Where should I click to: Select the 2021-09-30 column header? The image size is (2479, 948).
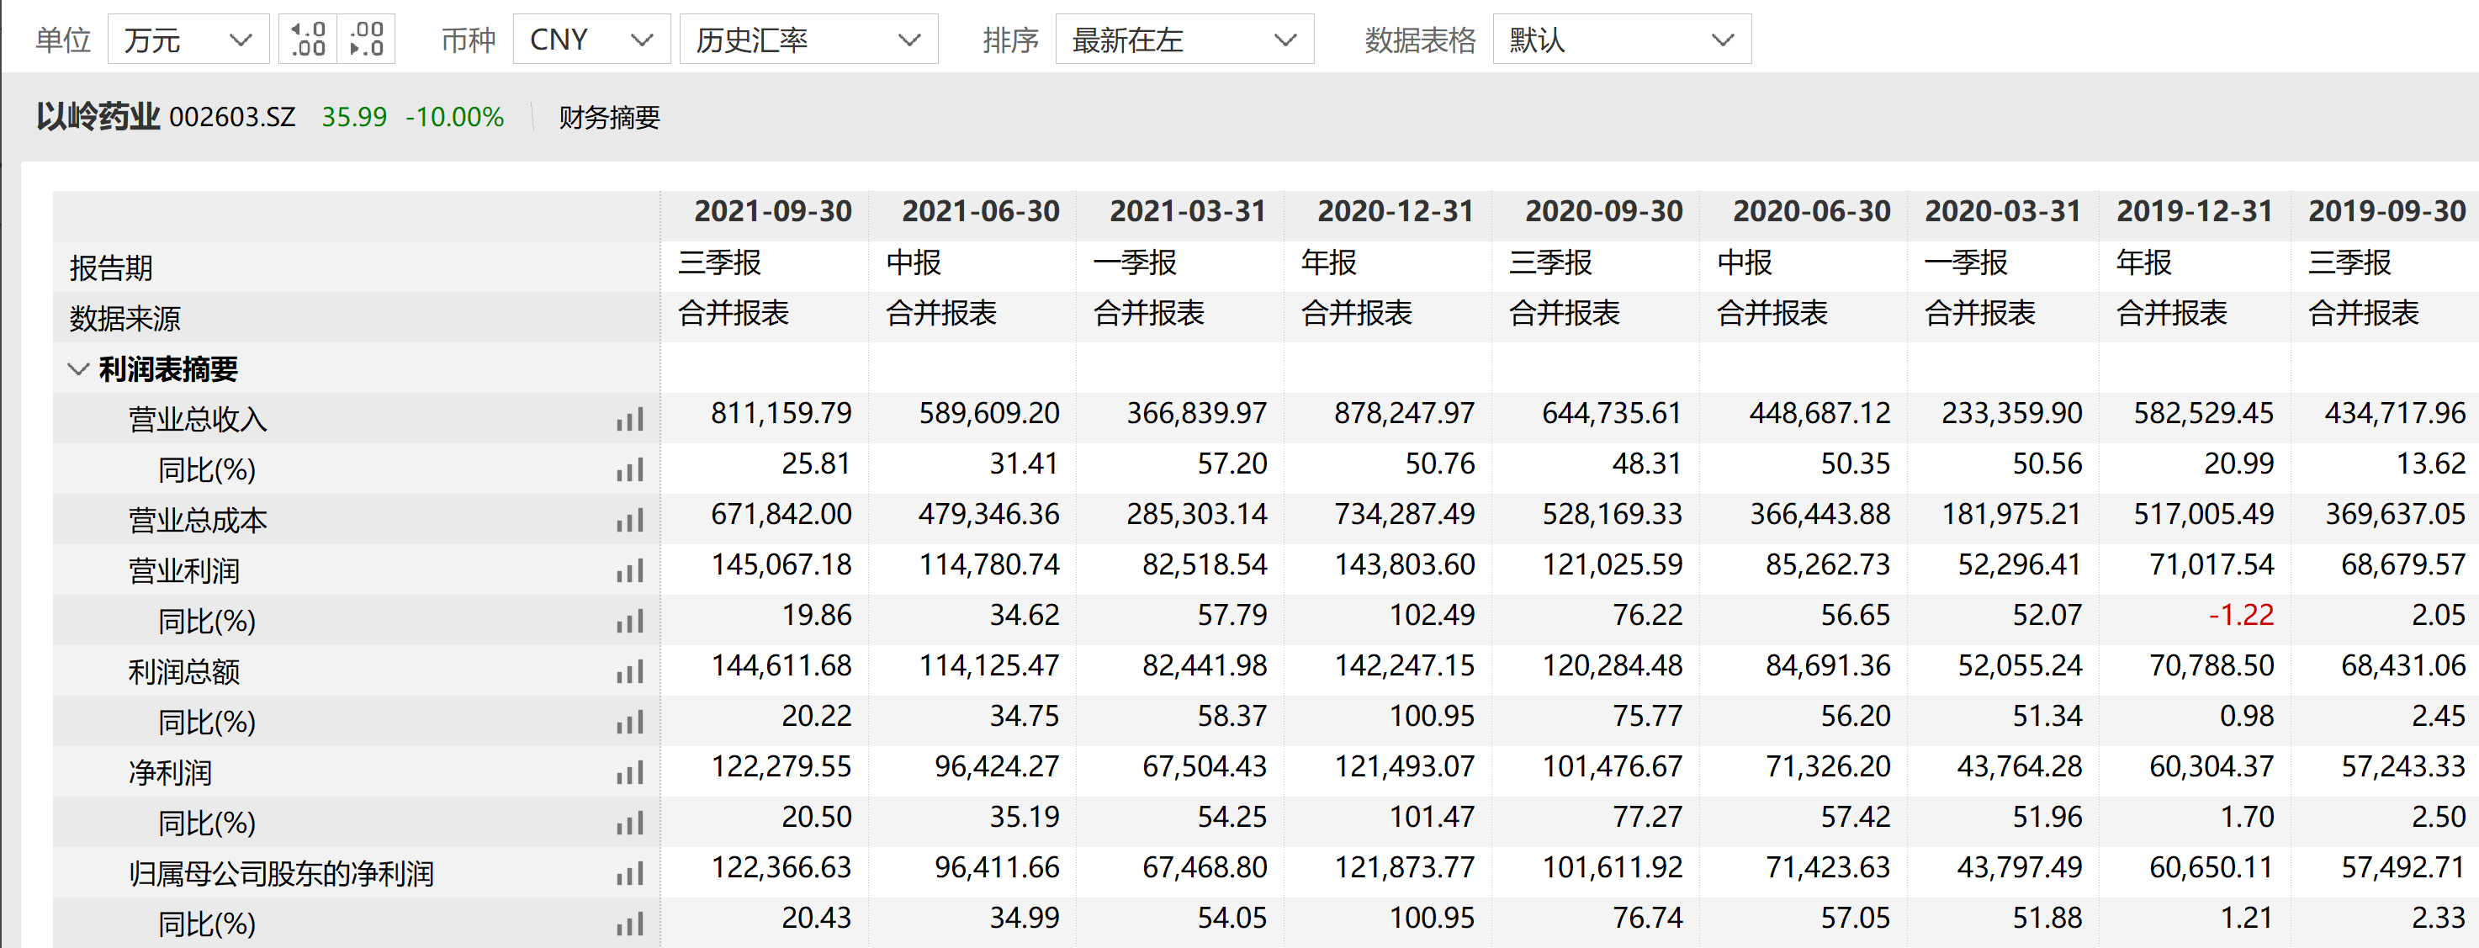point(773,211)
